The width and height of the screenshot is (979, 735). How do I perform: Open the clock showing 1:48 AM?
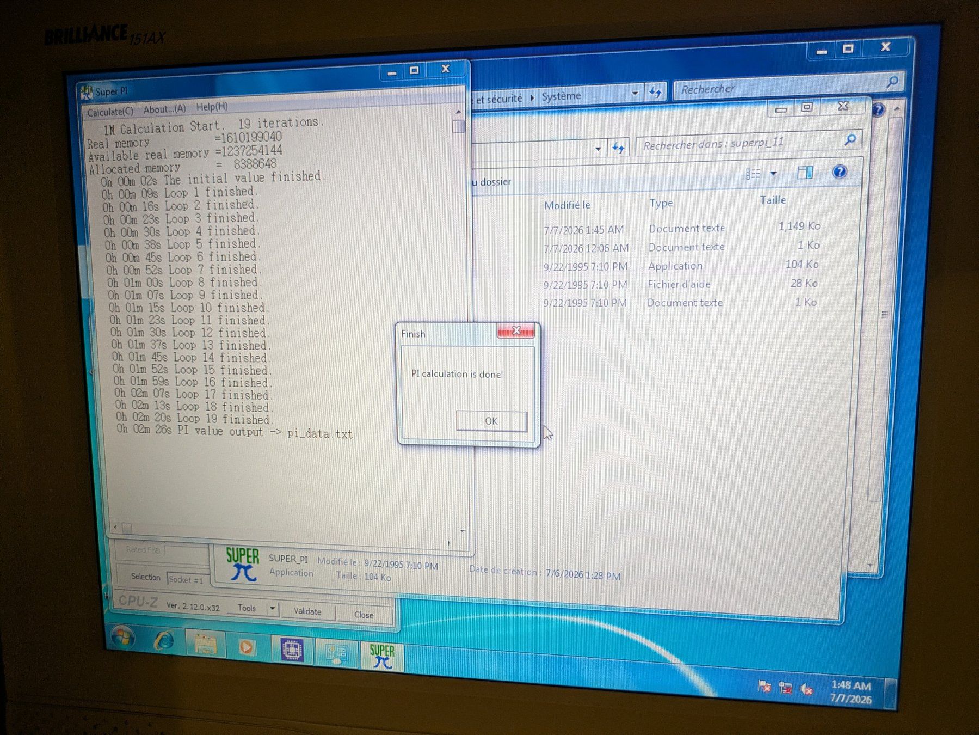(851, 692)
